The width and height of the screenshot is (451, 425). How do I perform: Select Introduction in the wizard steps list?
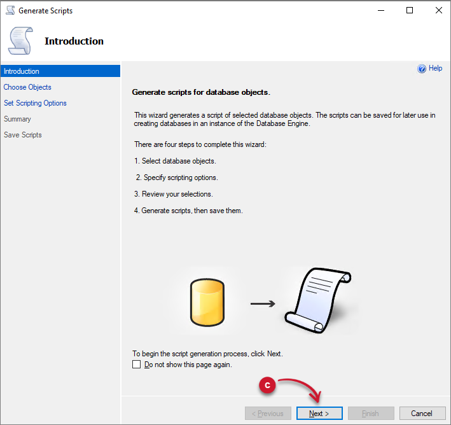(60, 71)
